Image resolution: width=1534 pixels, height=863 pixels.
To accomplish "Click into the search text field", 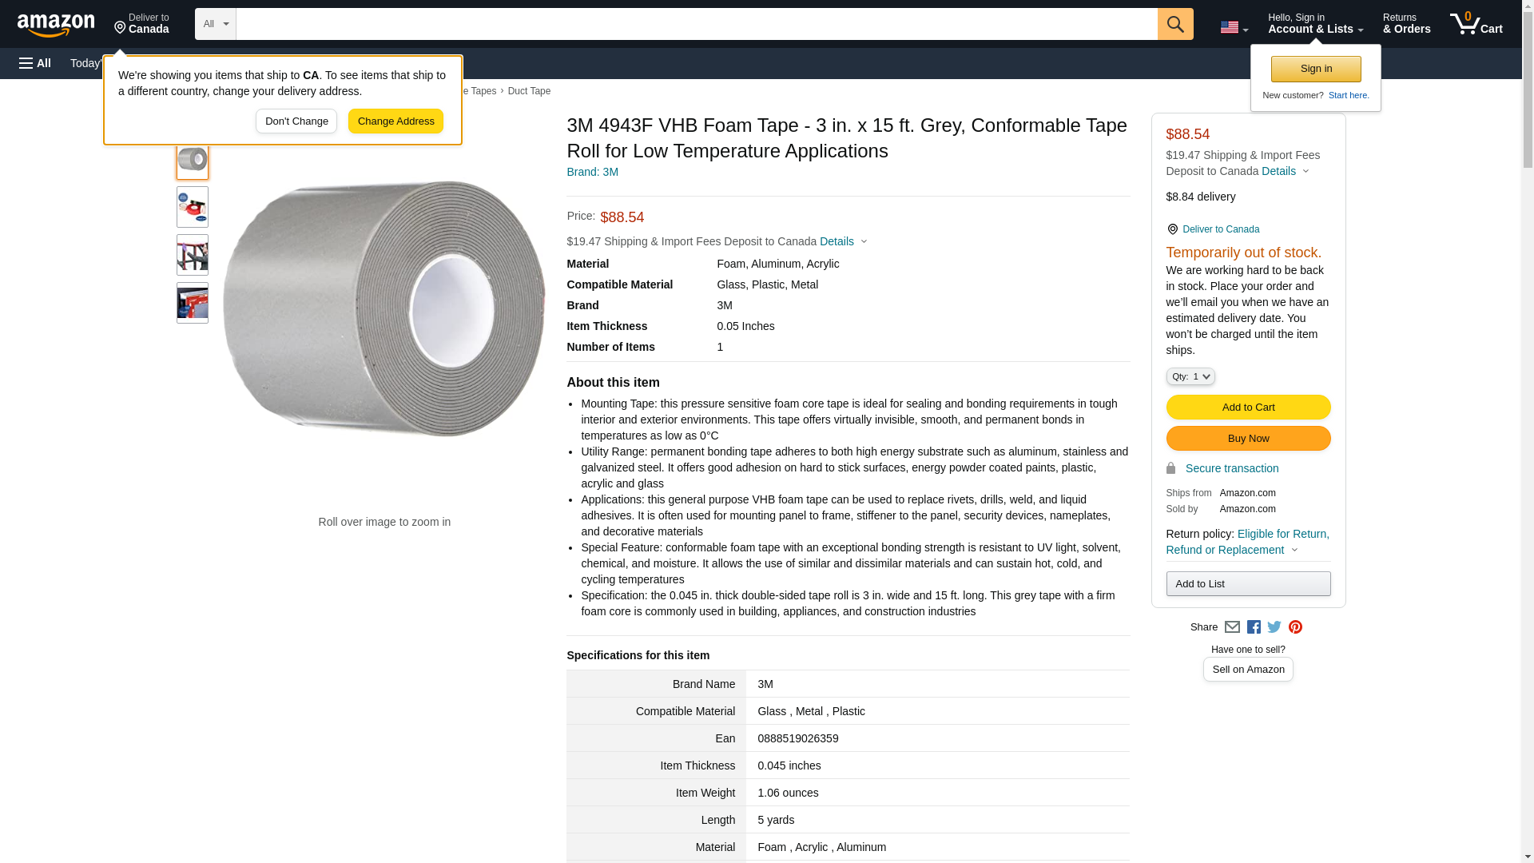I will pos(696,24).
